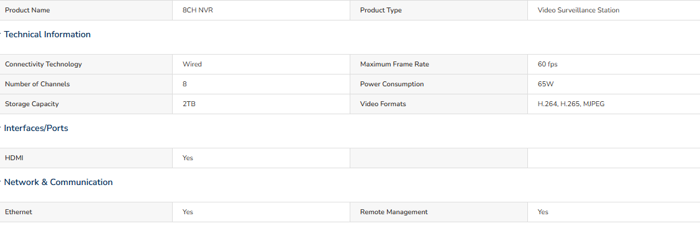Click the Number of Channels label
The width and height of the screenshot is (700, 226).
[x=37, y=84]
